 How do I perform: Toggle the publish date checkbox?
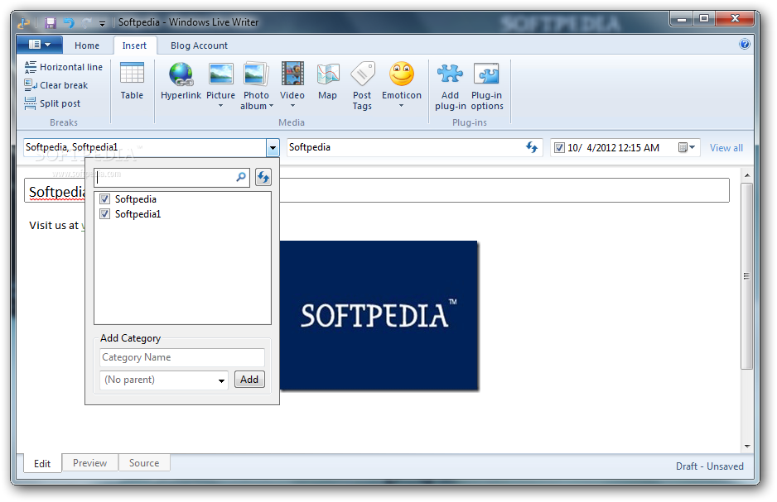tap(559, 147)
